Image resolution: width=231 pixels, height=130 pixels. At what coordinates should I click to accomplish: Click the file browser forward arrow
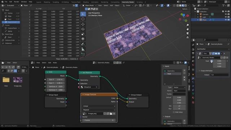point(6,67)
